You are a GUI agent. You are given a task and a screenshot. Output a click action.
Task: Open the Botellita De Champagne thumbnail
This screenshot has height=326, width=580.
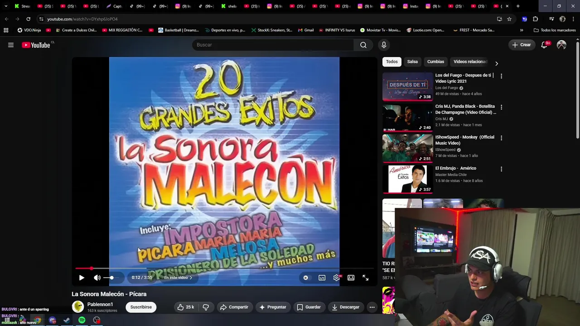click(408, 117)
